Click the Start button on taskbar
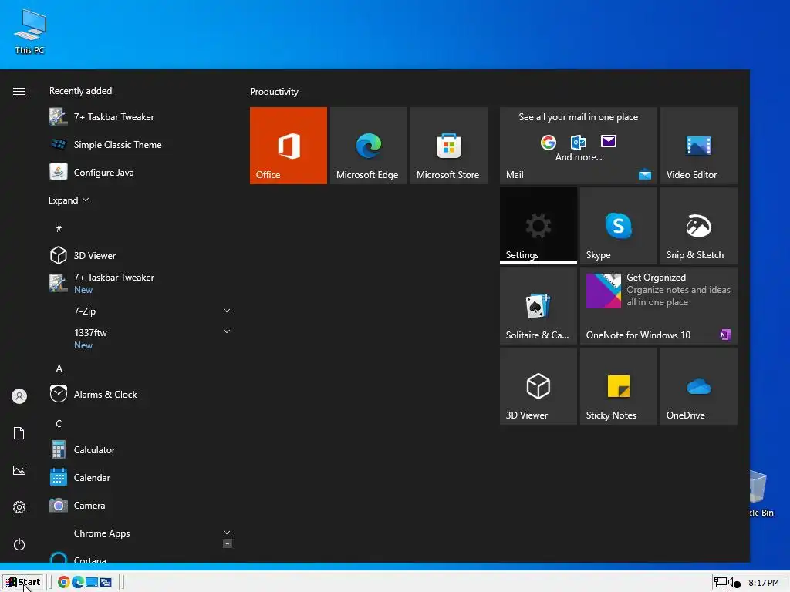The width and height of the screenshot is (790, 592). (x=23, y=582)
